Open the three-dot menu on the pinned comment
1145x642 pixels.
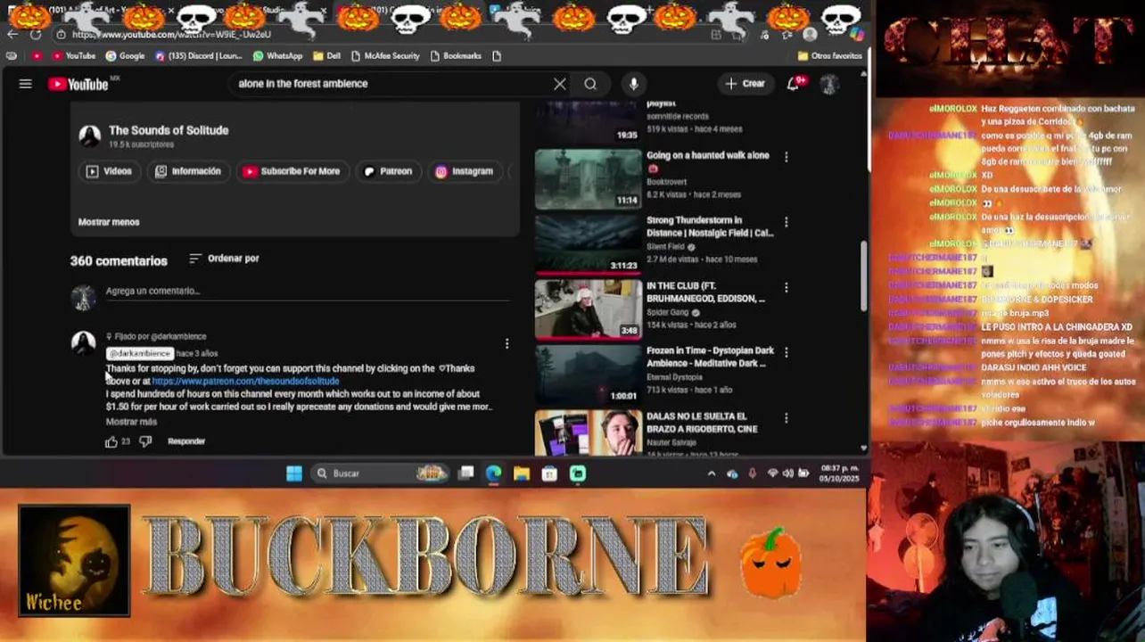[x=507, y=344]
